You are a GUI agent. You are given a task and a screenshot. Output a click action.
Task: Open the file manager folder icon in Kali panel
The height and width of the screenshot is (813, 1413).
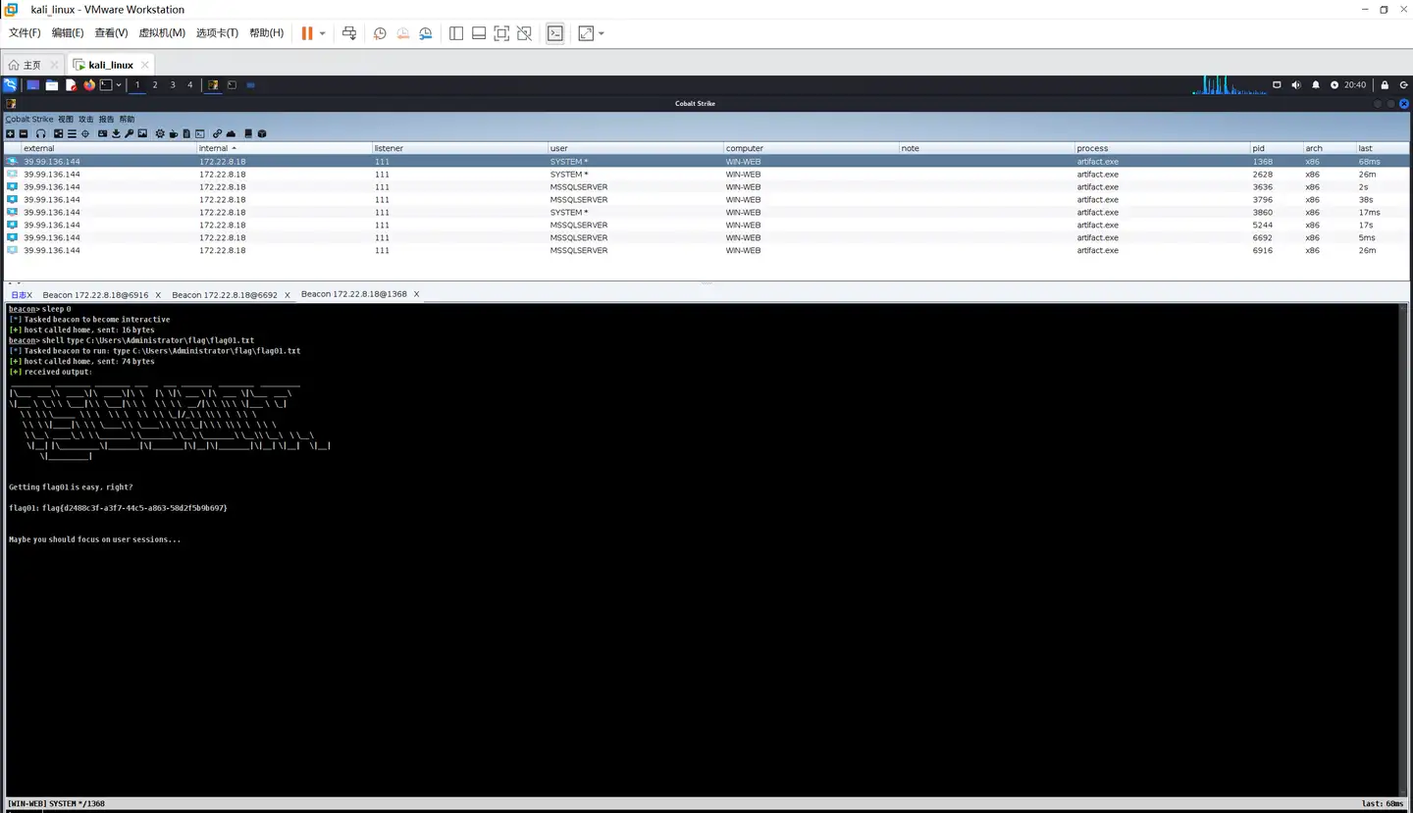[x=52, y=85]
